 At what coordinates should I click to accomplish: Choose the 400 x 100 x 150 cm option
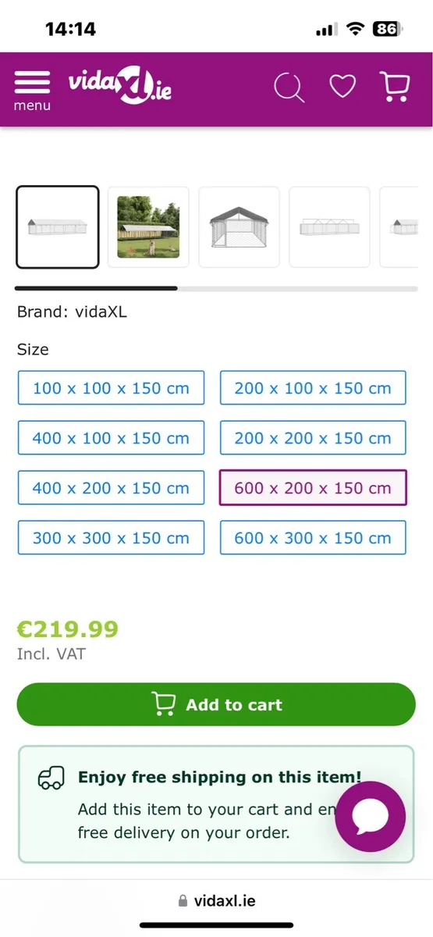111,438
